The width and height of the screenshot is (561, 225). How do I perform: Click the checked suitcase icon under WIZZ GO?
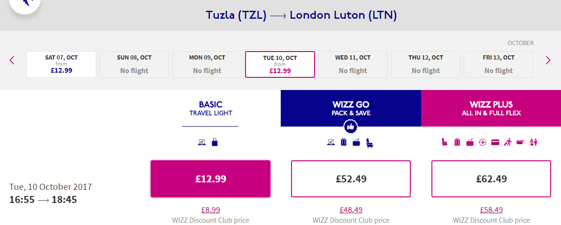tap(344, 142)
